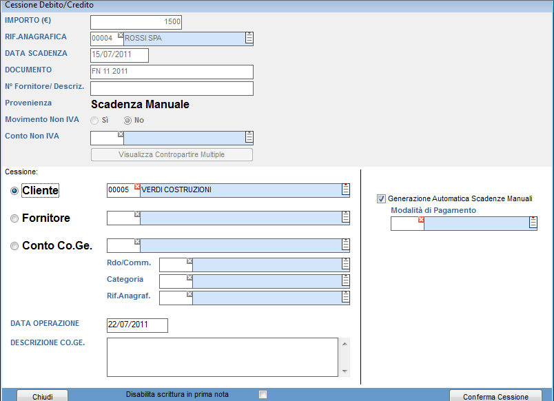Click the DATA OPERAZIONE date field
Image resolution: width=554 pixels, height=401 pixels.
click(x=137, y=325)
